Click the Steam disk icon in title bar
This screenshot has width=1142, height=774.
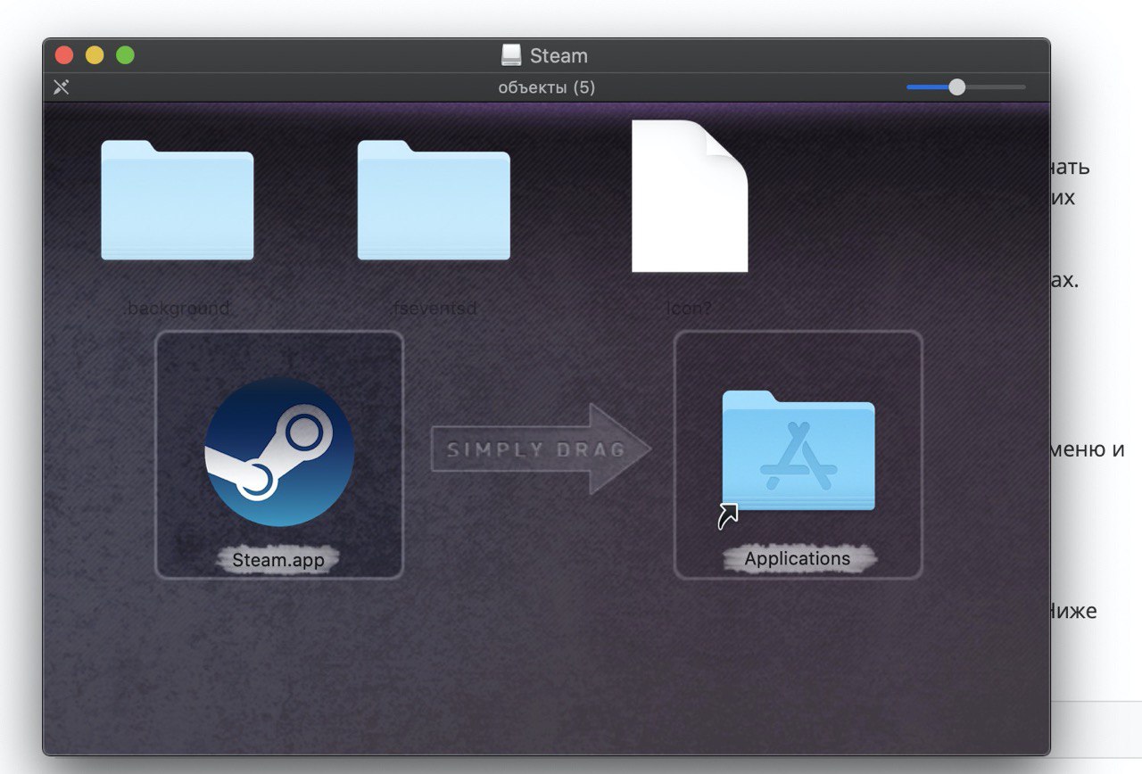(511, 55)
